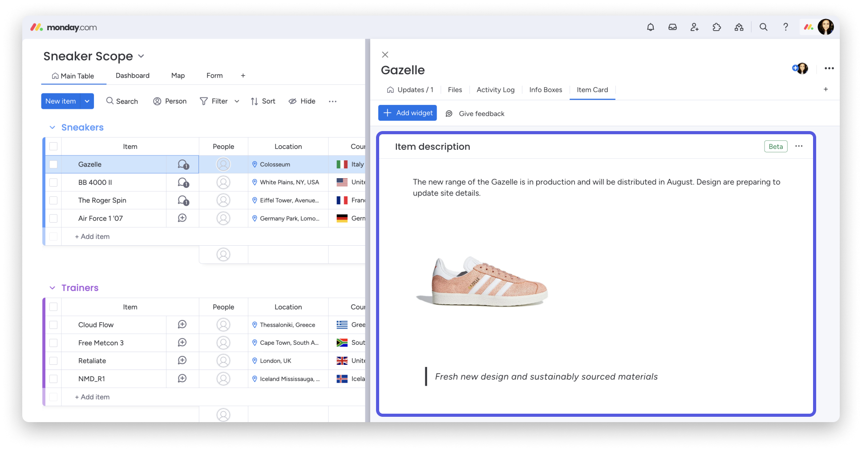Select all items in Trainers group
Screen dimensions: 862x451
click(x=53, y=307)
